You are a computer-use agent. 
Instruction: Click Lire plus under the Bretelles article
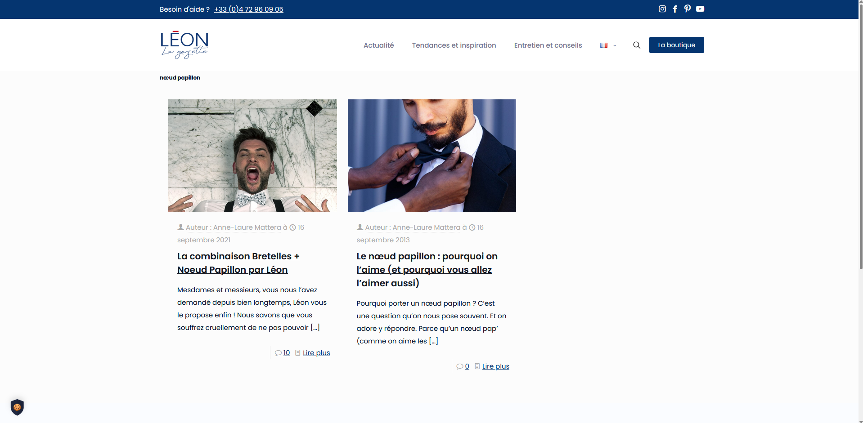[316, 353]
